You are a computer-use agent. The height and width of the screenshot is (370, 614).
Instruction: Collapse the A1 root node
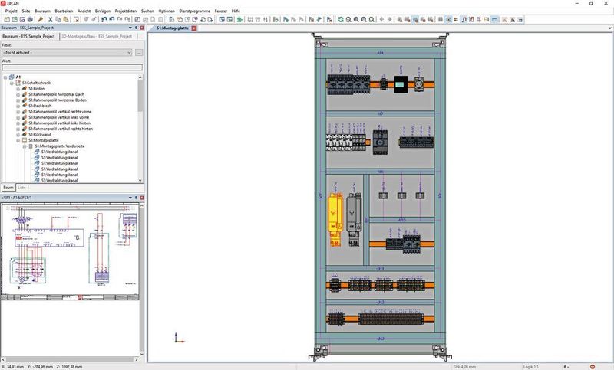(5, 77)
